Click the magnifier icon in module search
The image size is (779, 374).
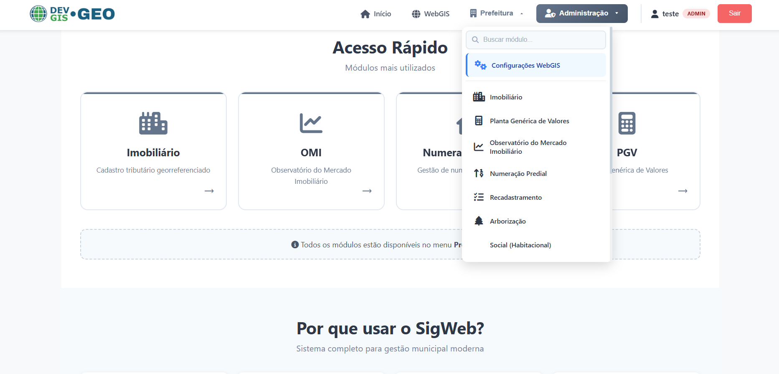click(x=475, y=40)
